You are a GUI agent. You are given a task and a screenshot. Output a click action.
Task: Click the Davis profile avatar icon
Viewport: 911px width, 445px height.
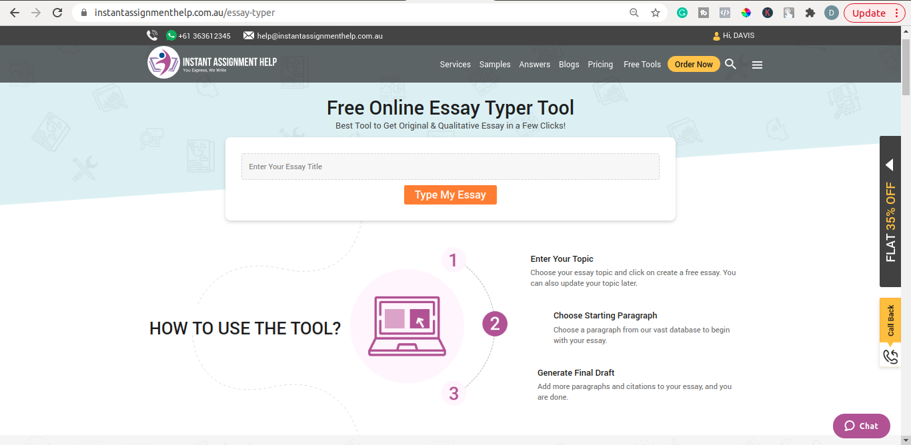pos(715,35)
